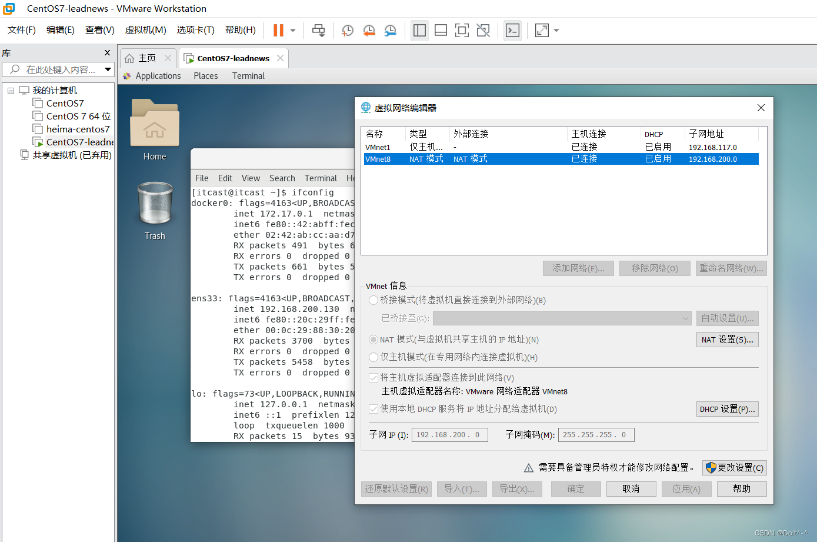817x542 pixels.
Task: Take a snapshot using the clock-plus icon
Action: pyautogui.click(x=347, y=30)
